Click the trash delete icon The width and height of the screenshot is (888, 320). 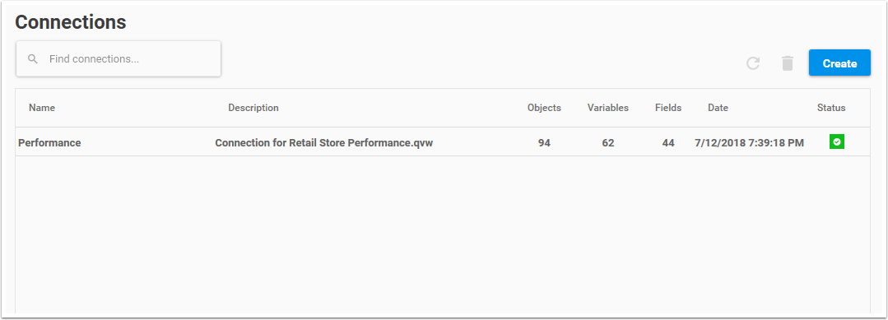click(788, 63)
